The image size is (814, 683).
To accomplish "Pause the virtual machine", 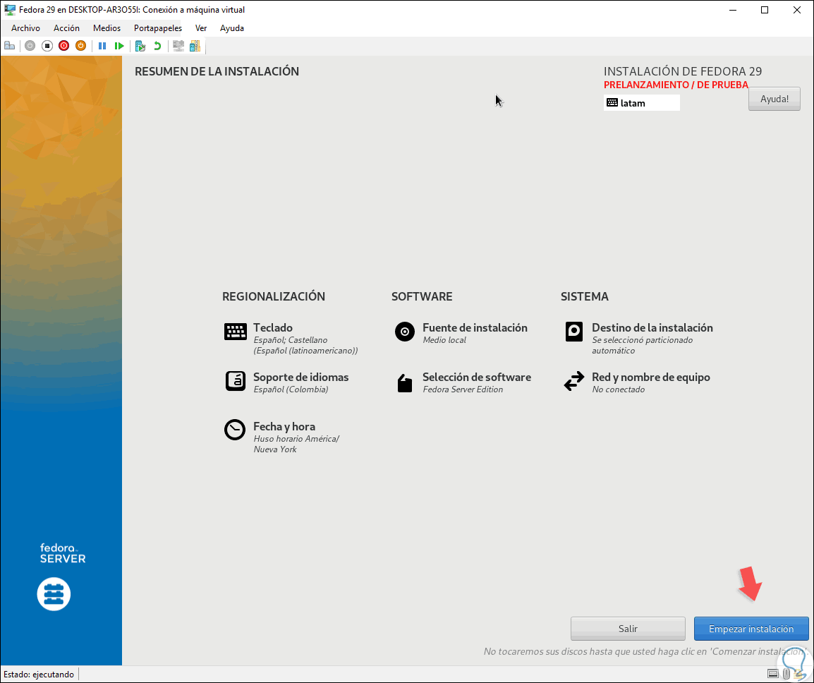I will tap(102, 47).
